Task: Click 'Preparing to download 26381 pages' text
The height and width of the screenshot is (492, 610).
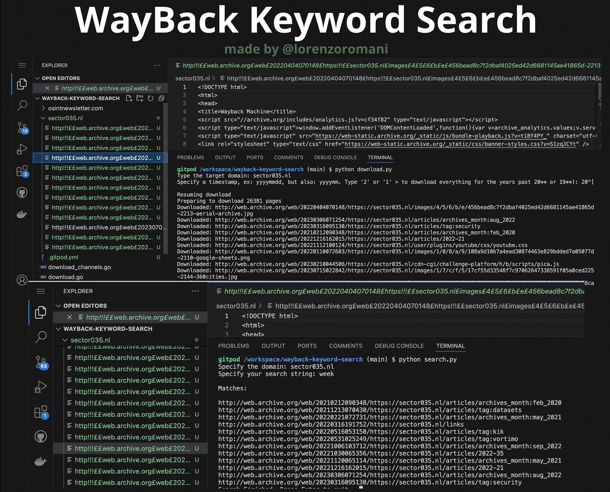Action: point(229,201)
